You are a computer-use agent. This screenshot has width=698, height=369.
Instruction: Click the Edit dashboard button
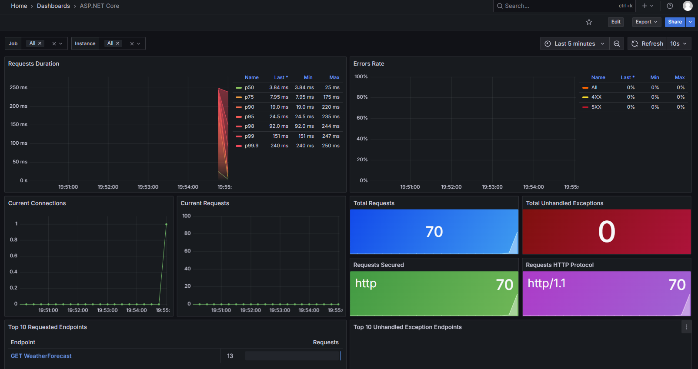(x=616, y=22)
